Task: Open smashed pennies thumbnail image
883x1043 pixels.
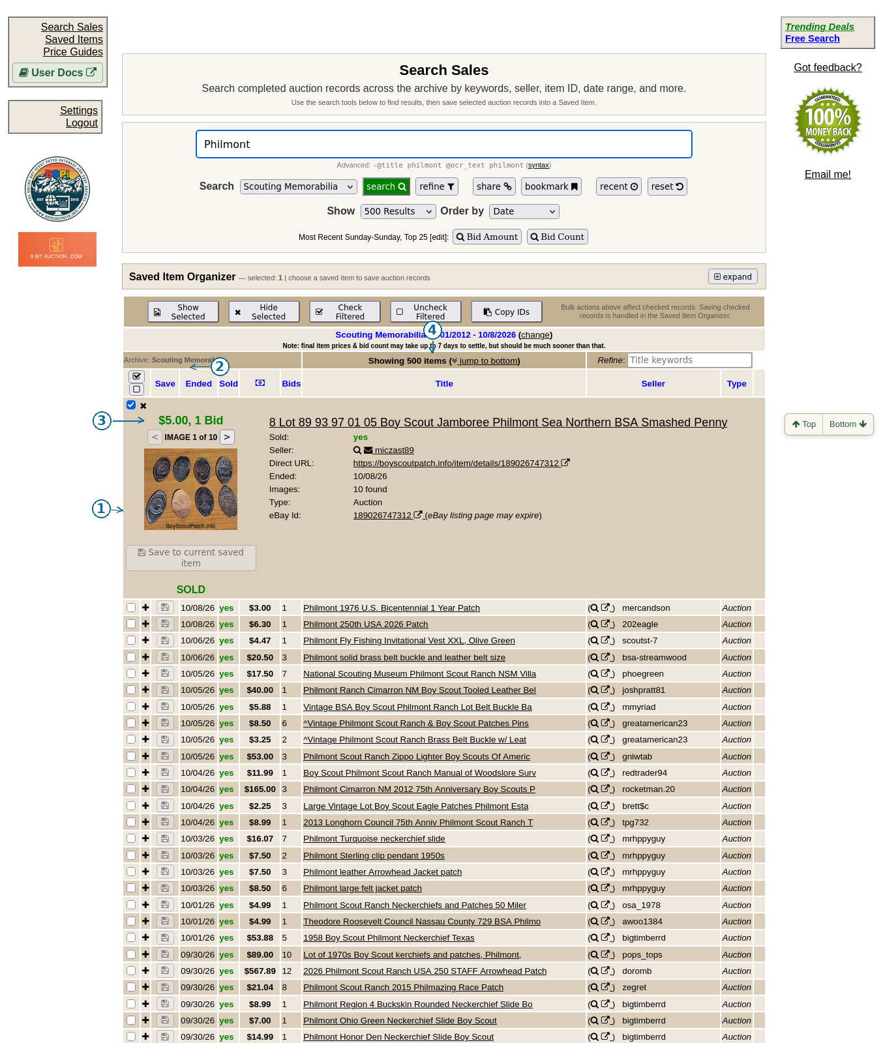Action: click(x=190, y=489)
